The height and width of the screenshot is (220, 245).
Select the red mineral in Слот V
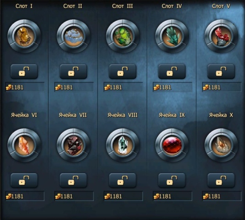221,36
